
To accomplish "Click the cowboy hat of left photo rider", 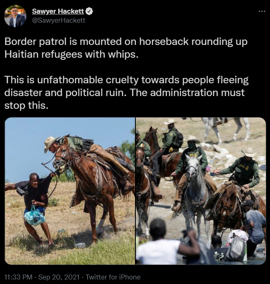I will click(x=51, y=143).
